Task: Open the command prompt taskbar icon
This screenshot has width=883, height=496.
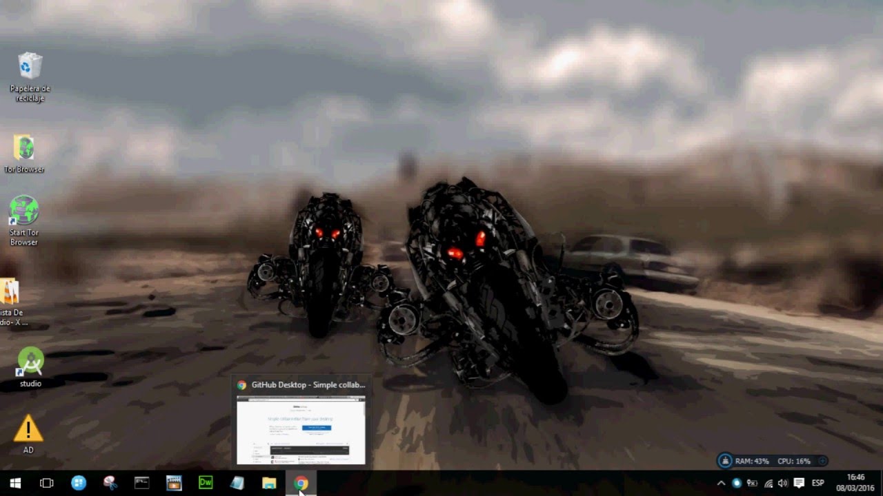Action: pos(142,483)
